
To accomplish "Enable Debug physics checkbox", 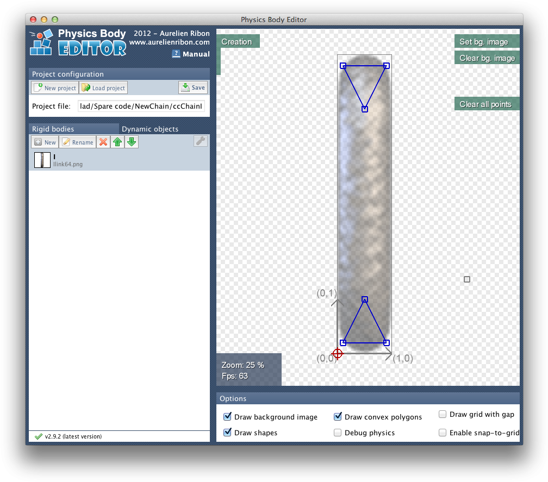I will click(338, 433).
